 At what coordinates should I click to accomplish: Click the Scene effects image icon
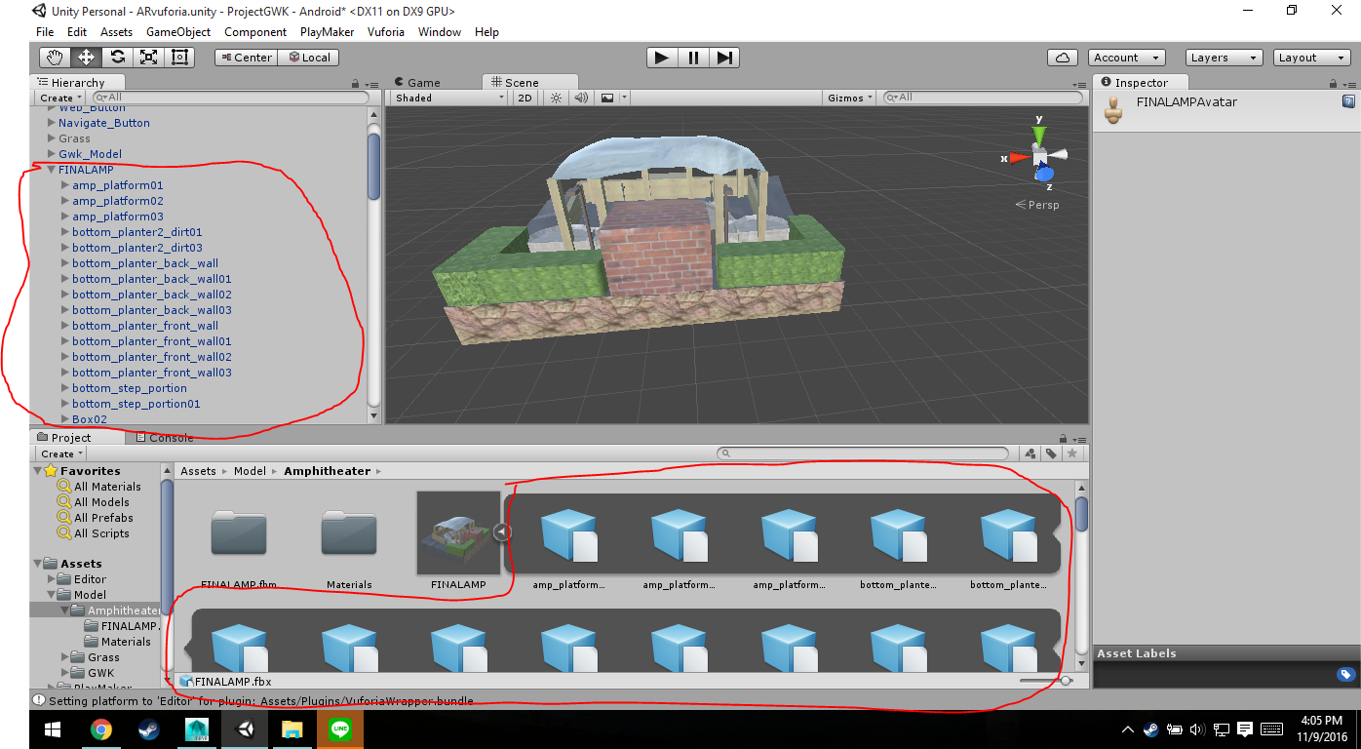(x=607, y=98)
